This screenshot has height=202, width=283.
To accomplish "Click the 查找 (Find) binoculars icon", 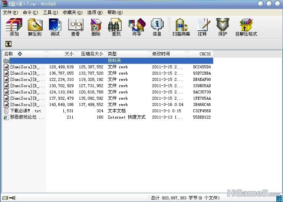I will [116, 27].
